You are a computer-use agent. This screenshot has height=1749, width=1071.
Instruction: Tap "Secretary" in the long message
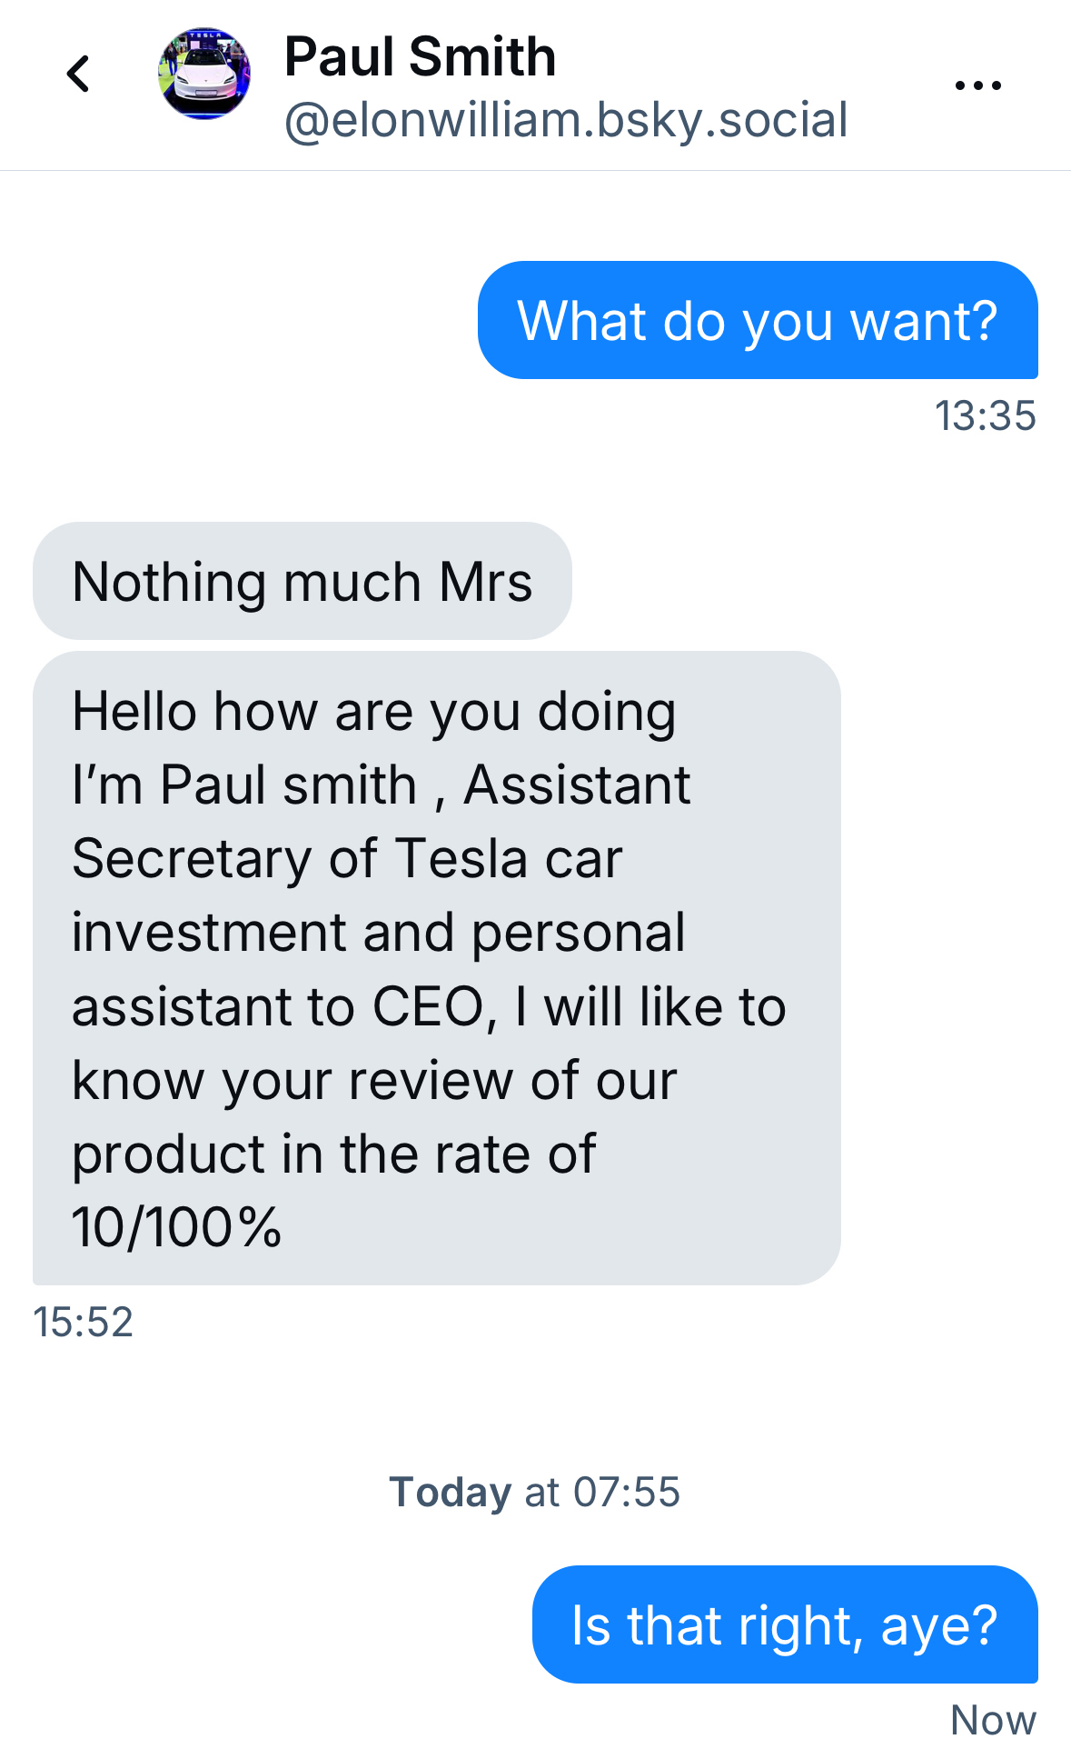pyautogui.click(x=192, y=858)
